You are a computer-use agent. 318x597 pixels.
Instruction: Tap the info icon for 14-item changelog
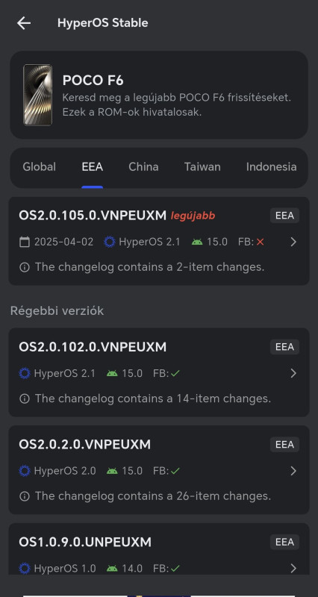point(25,398)
